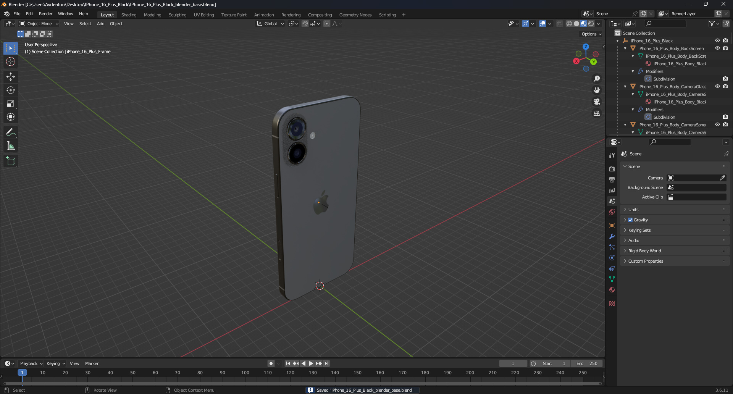This screenshot has width=733, height=394.
Task: Open the Object Mode dropdown
Action: [x=39, y=24]
